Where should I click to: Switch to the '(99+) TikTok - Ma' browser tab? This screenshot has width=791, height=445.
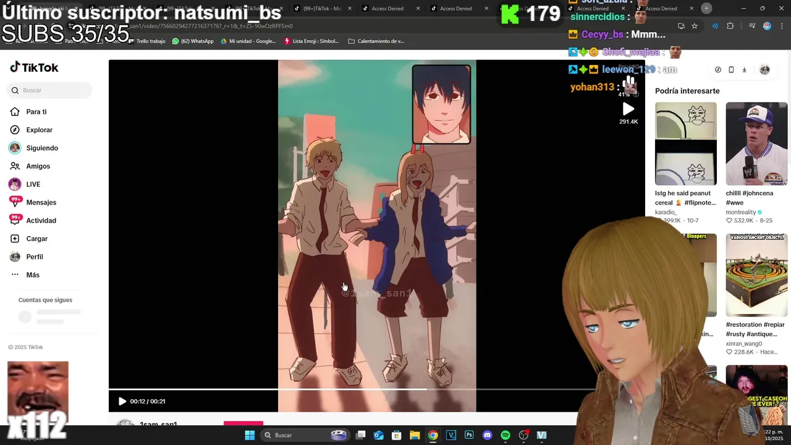(x=319, y=9)
